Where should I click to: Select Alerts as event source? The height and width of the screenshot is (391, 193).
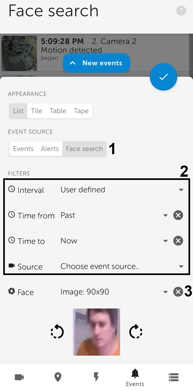coord(50,149)
